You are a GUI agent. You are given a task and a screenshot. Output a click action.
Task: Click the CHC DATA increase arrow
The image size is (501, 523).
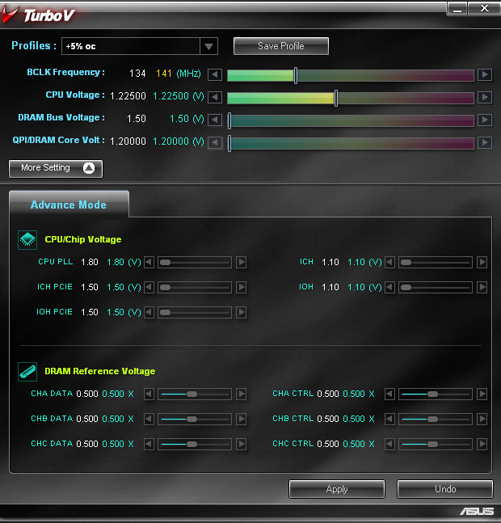242,444
